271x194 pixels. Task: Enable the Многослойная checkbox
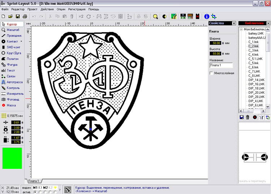coord(211,73)
